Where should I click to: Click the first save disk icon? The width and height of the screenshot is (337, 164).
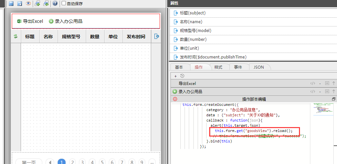[x=11, y=3]
